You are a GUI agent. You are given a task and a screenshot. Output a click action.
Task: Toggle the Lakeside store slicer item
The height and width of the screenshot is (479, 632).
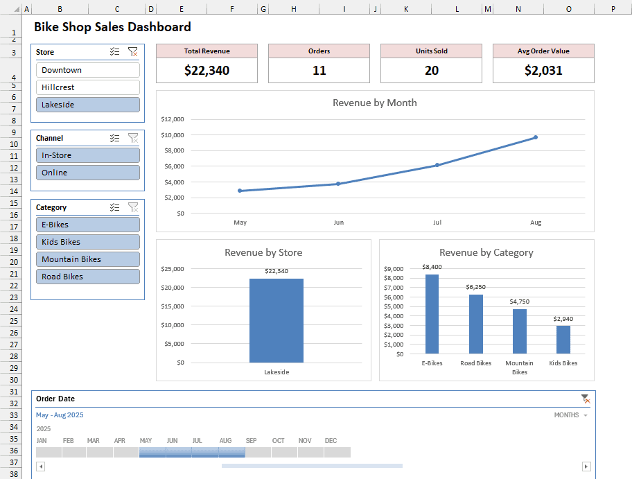(x=88, y=105)
